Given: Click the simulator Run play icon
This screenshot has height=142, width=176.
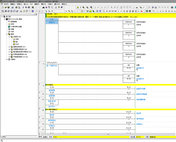Looking at the screenshot, I should (163, 11).
